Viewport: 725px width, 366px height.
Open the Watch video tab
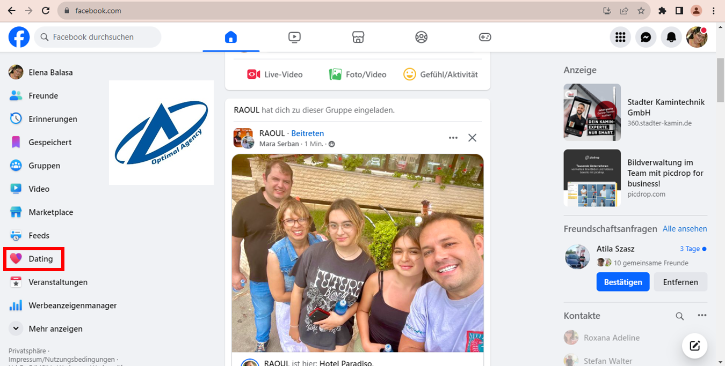294,37
